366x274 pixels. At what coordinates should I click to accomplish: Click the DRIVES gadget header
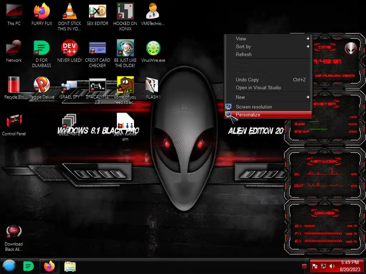[325, 213]
